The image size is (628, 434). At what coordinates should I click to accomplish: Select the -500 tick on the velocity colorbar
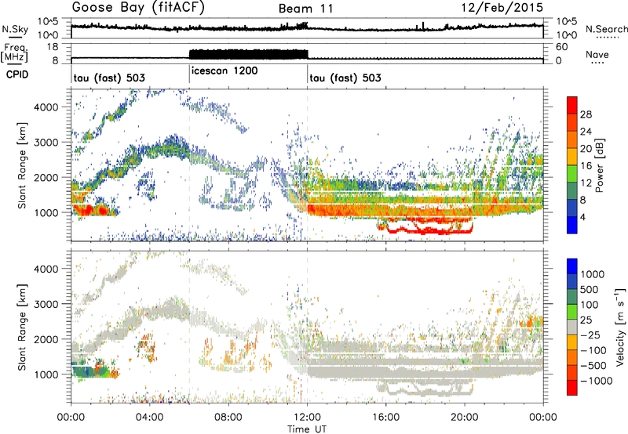pos(593,365)
